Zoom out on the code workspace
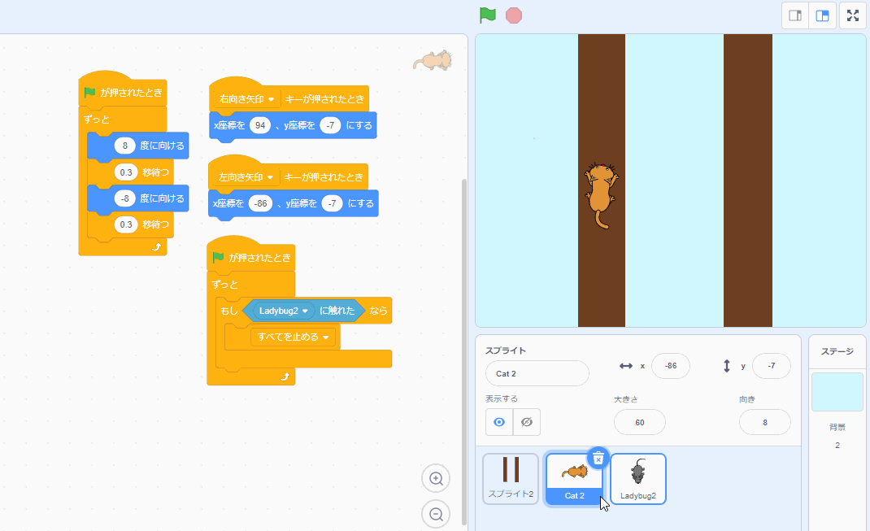 click(x=436, y=514)
